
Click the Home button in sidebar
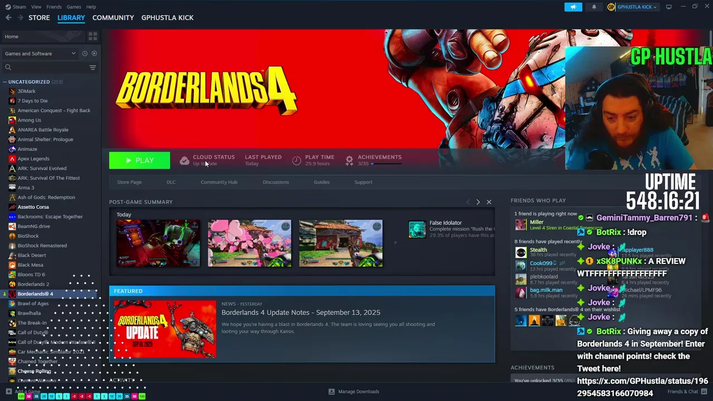43,36
